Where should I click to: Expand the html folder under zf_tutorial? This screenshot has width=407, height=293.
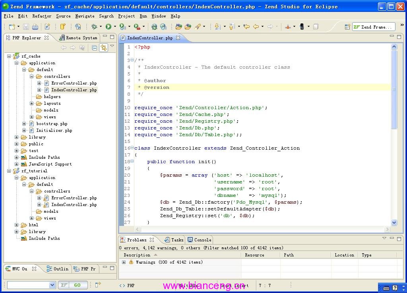(17, 225)
